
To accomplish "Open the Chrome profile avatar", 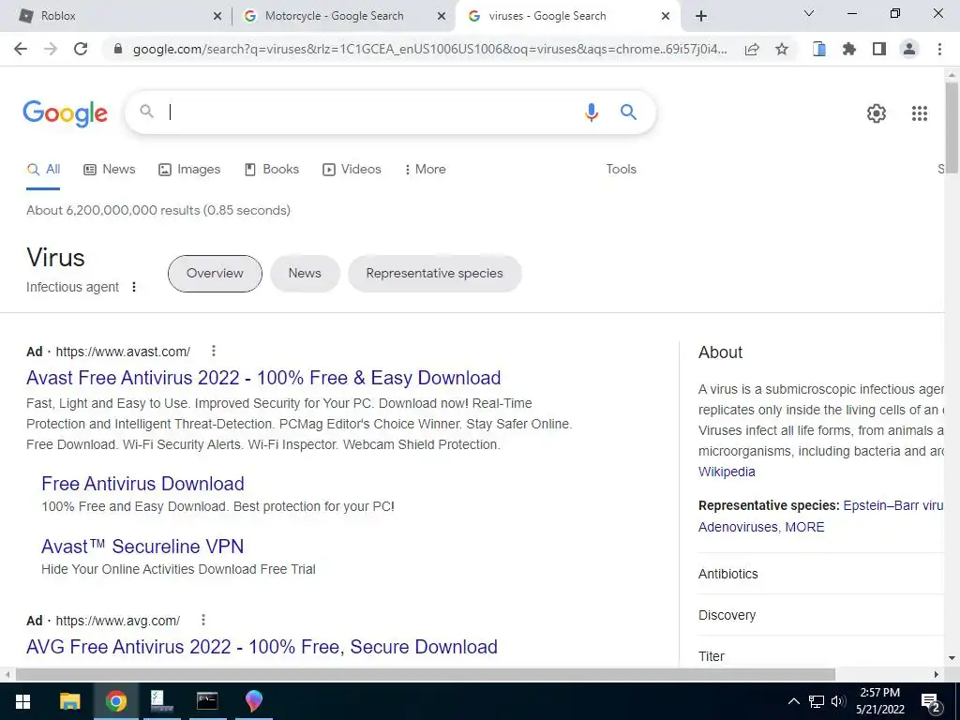I will pyautogui.click(x=909, y=49).
